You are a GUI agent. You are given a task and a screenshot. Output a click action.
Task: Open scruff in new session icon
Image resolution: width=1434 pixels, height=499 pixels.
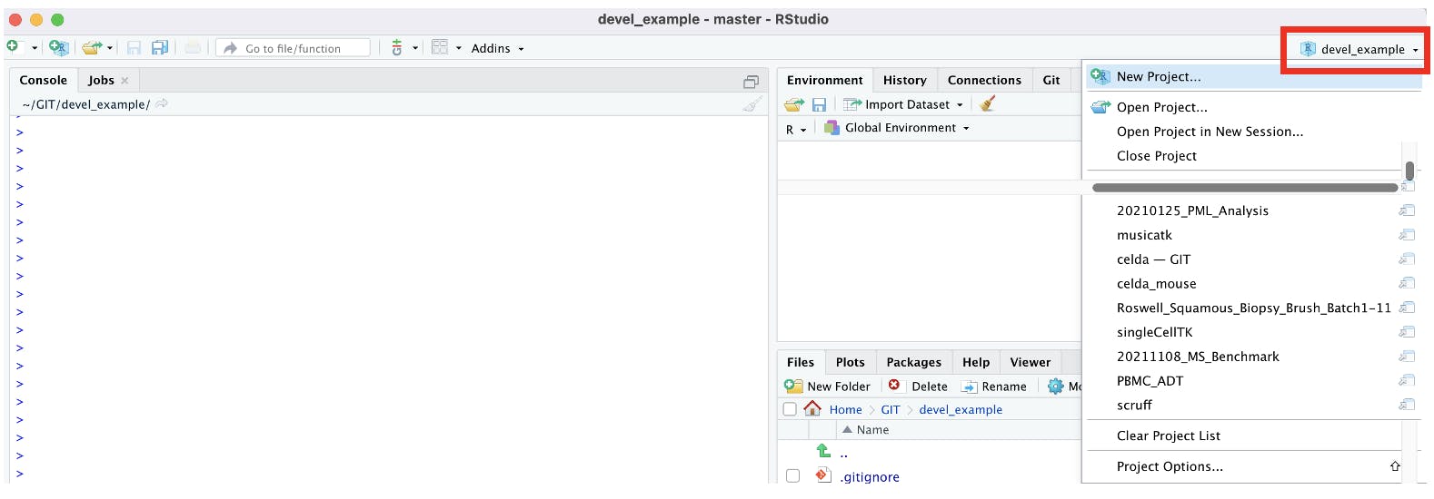click(x=1407, y=406)
